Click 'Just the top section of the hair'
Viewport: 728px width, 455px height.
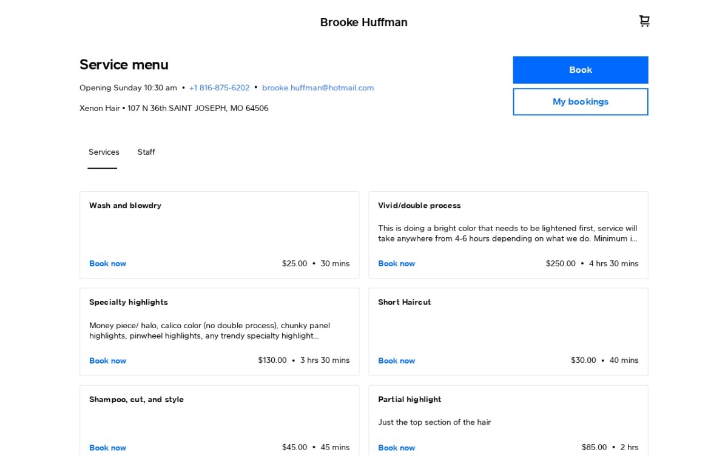434,422
